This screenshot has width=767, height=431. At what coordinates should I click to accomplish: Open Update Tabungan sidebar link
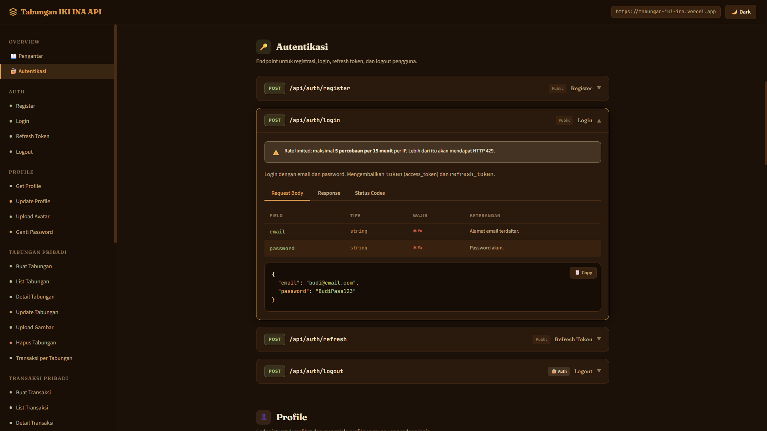[37, 312]
